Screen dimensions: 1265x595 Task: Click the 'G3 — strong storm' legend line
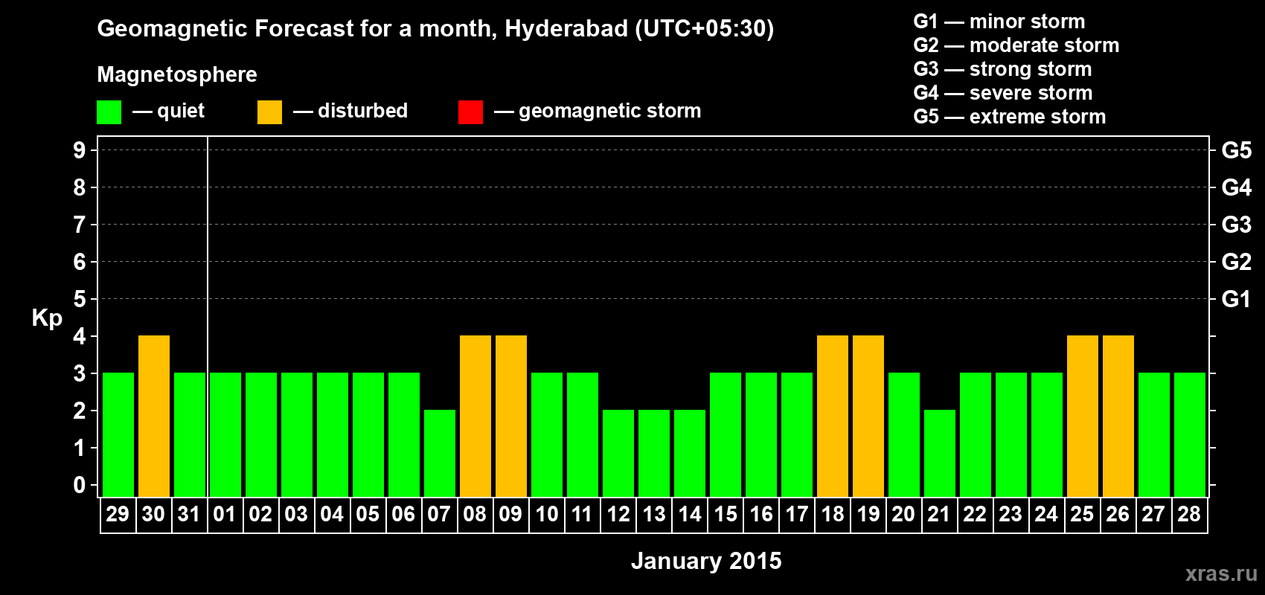coord(1003,69)
